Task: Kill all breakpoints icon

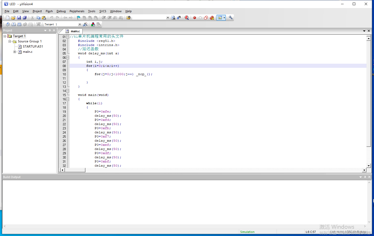Action: click(212, 18)
